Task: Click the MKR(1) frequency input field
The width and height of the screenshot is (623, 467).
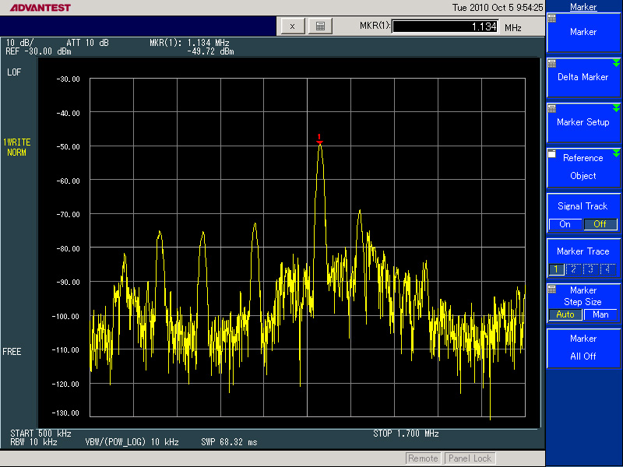Action: click(445, 26)
